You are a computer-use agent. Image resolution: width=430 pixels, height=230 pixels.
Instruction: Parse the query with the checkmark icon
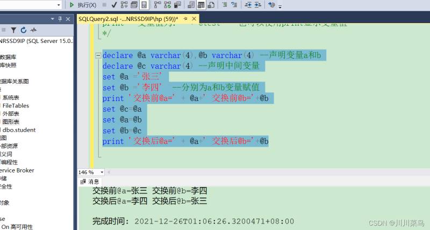coord(114,5)
